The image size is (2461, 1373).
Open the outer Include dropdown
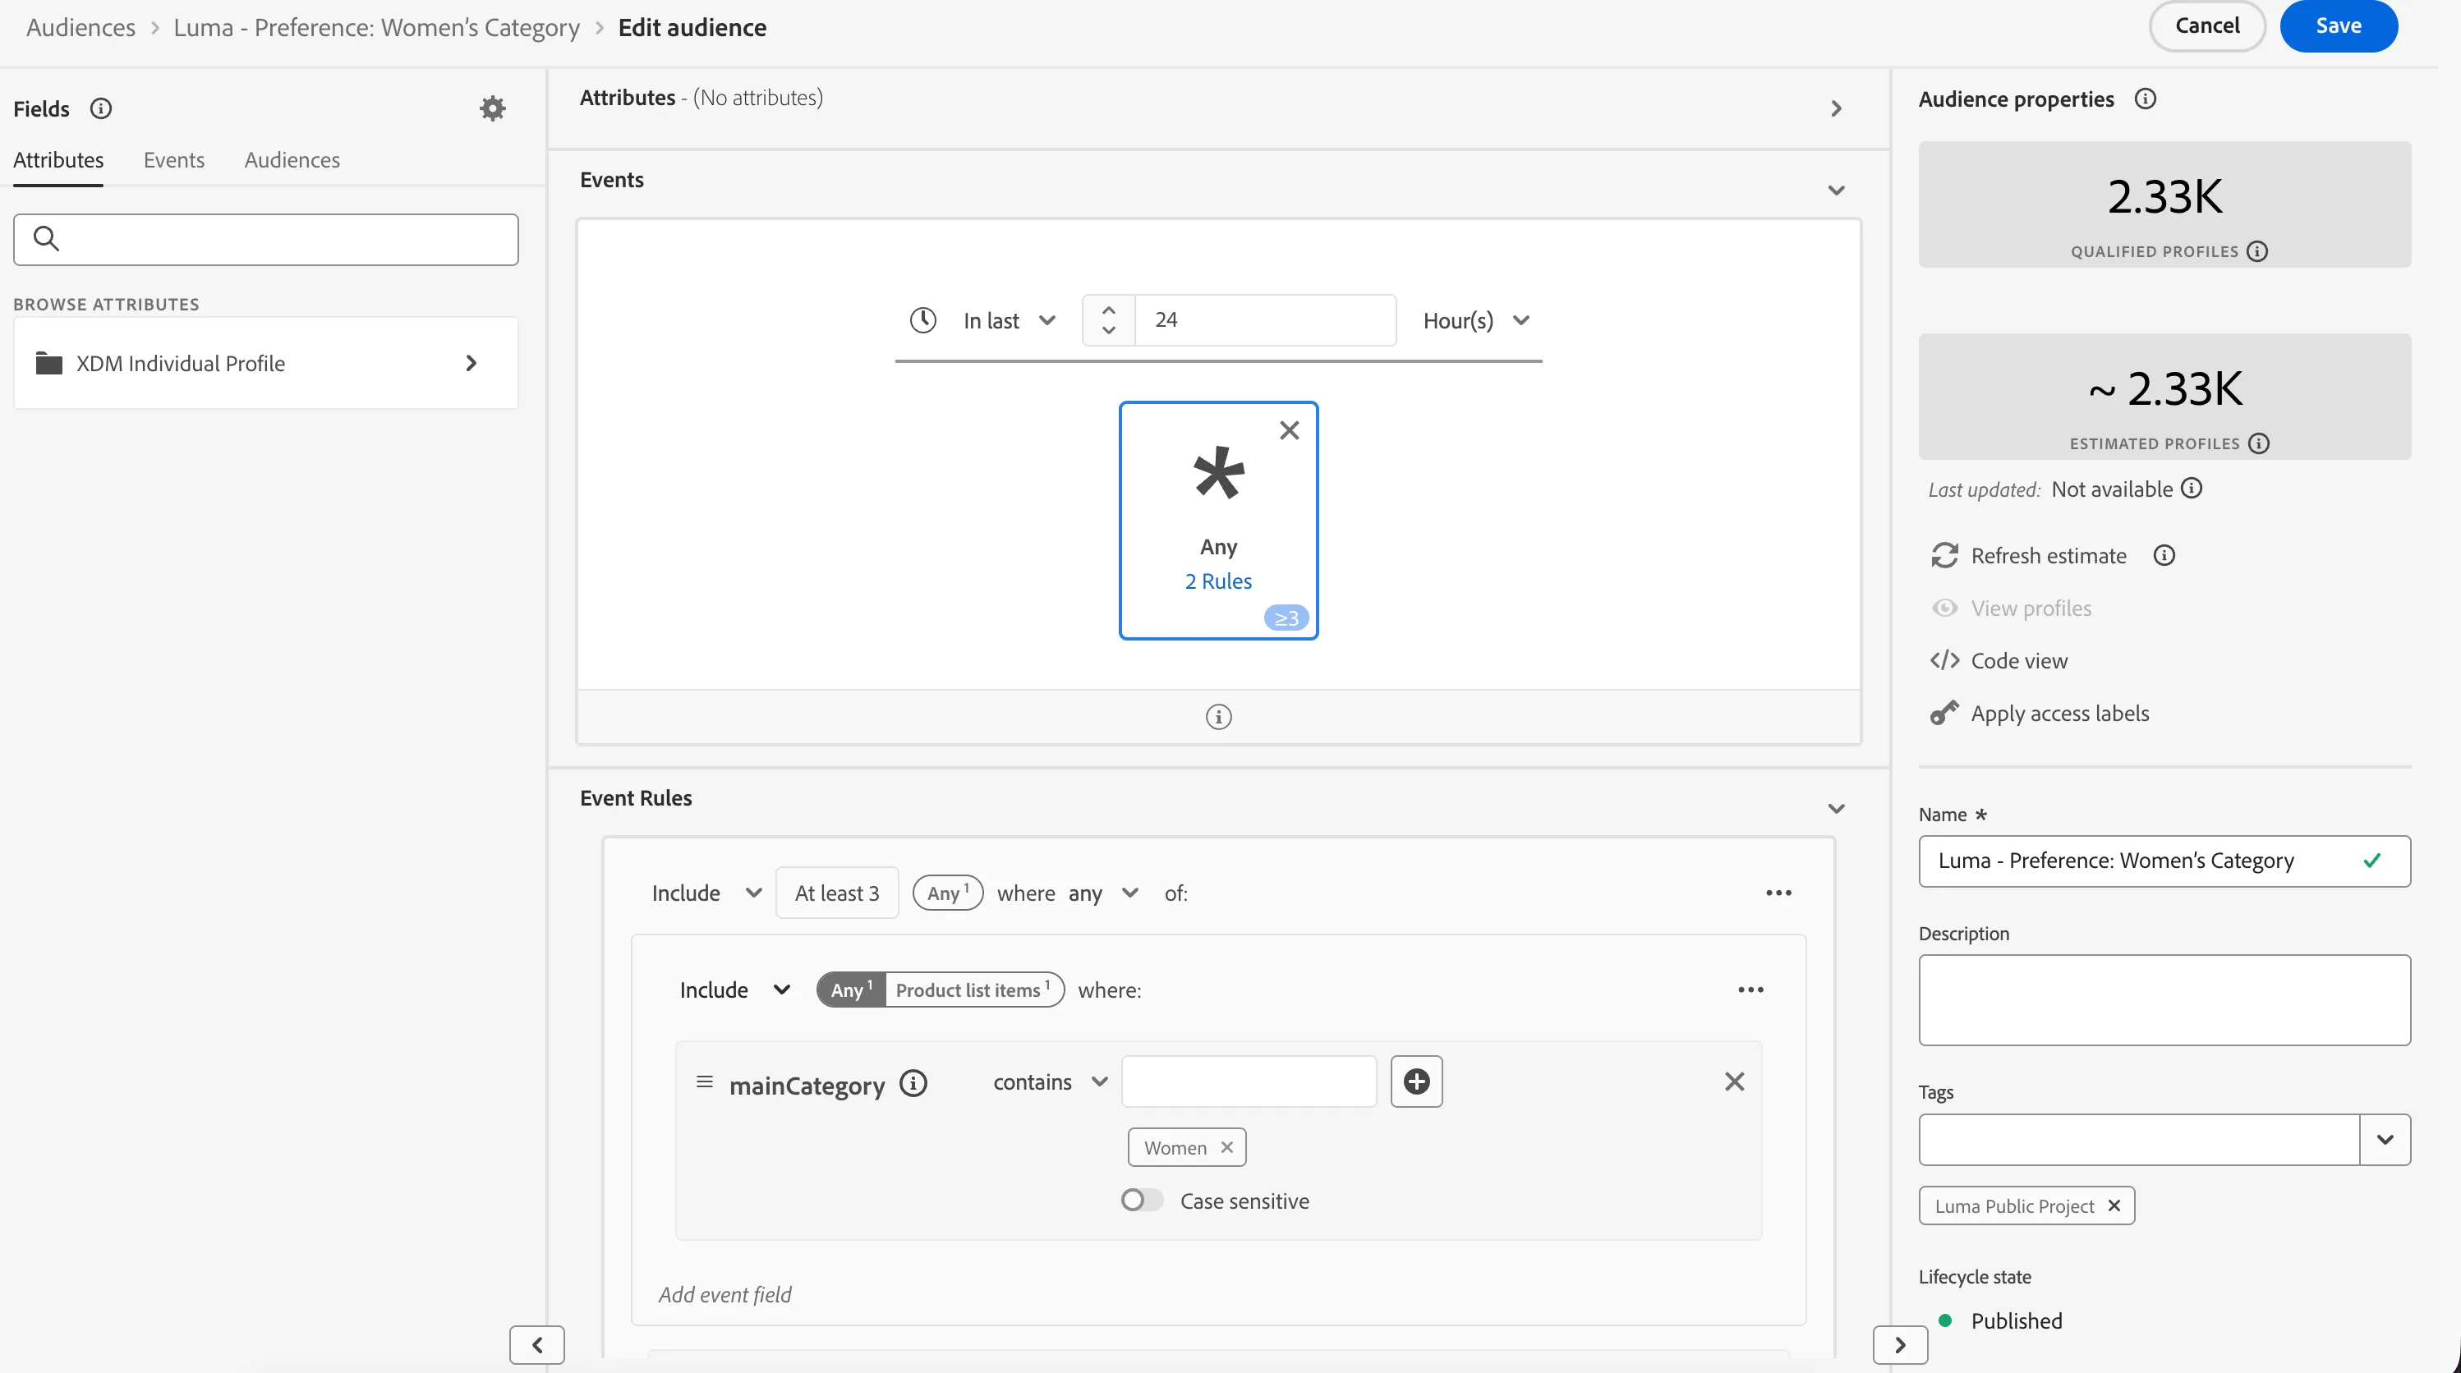pyautogui.click(x=706, y=893)
